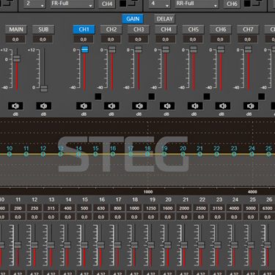This screenshot has height=275, width=275.
Task: Switch to the DELAY tab
Action: [165, 19]
